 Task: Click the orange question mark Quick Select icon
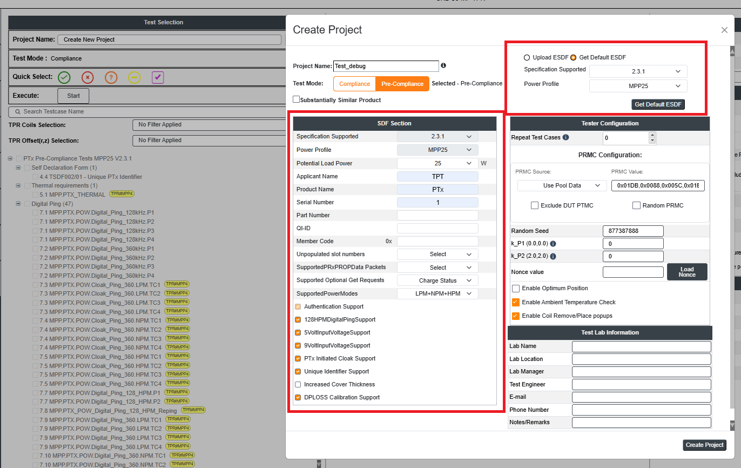111,77
